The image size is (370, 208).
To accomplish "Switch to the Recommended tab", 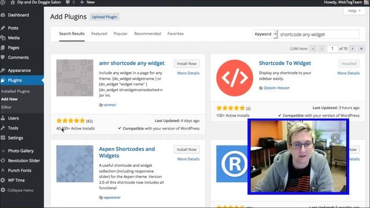I will (x=147, y=34).
